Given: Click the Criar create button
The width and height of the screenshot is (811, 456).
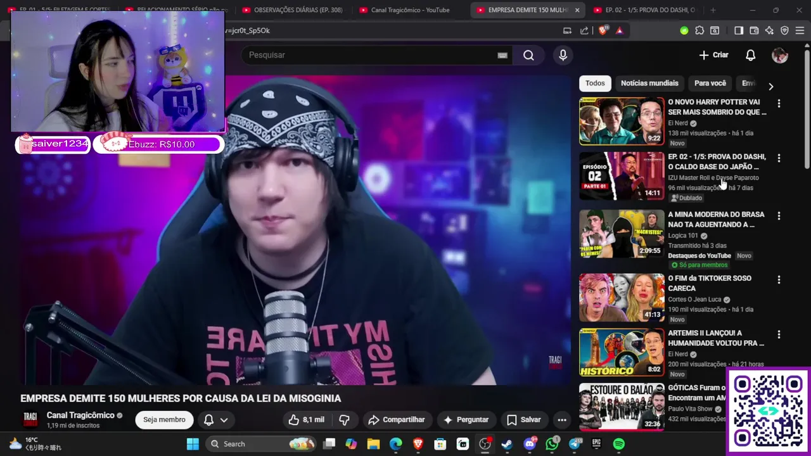Looking at the screenshot, I should (714, 55).
